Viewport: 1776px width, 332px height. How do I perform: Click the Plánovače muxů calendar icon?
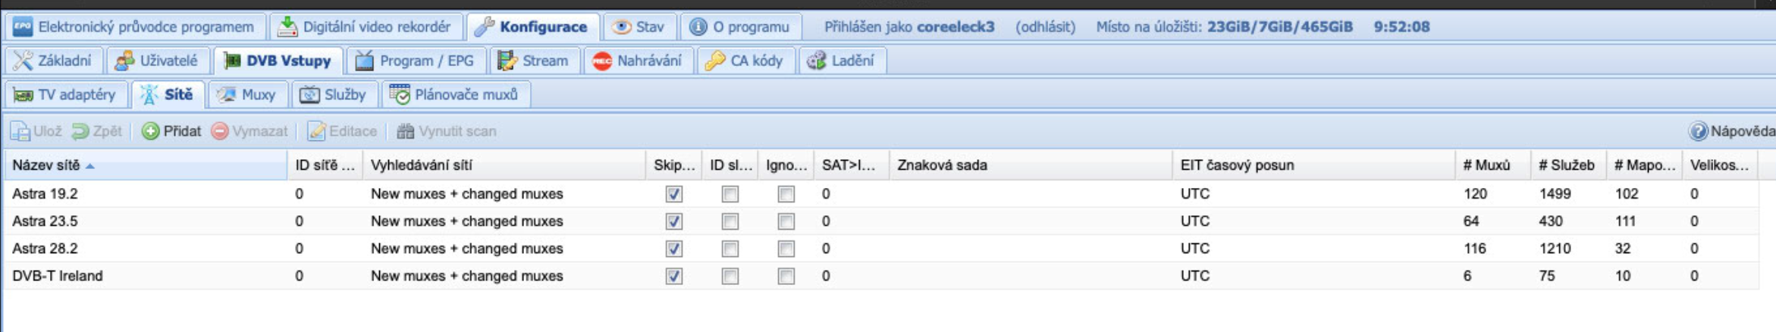(400, 95)
